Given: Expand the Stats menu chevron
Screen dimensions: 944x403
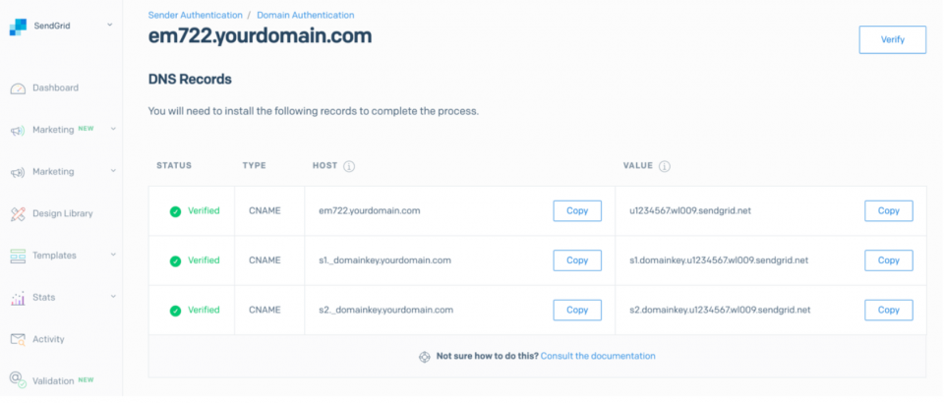Looking at the screenshot, I should click(x=113, y=296).
